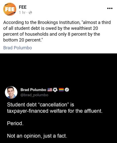
Task: Click the public globe privacy icon
Action: pos(30,13)
